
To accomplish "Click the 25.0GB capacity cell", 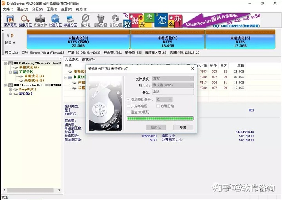I will click(239, 72).
